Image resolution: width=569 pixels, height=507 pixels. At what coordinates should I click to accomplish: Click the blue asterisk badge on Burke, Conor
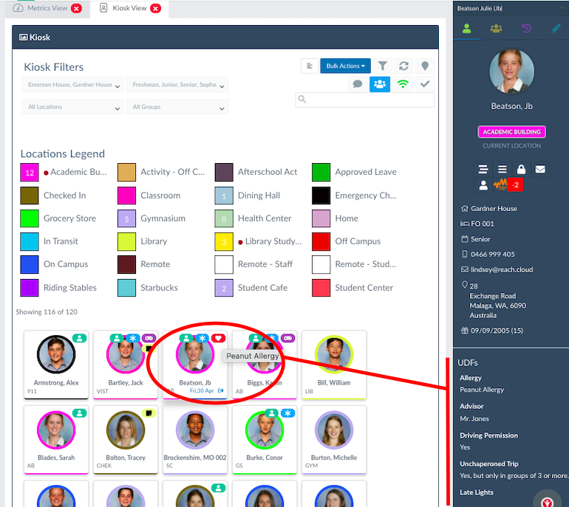287,413
